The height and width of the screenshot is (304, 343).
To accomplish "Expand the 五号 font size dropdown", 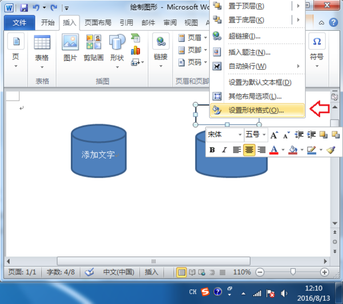I will (x=264, y=134).
